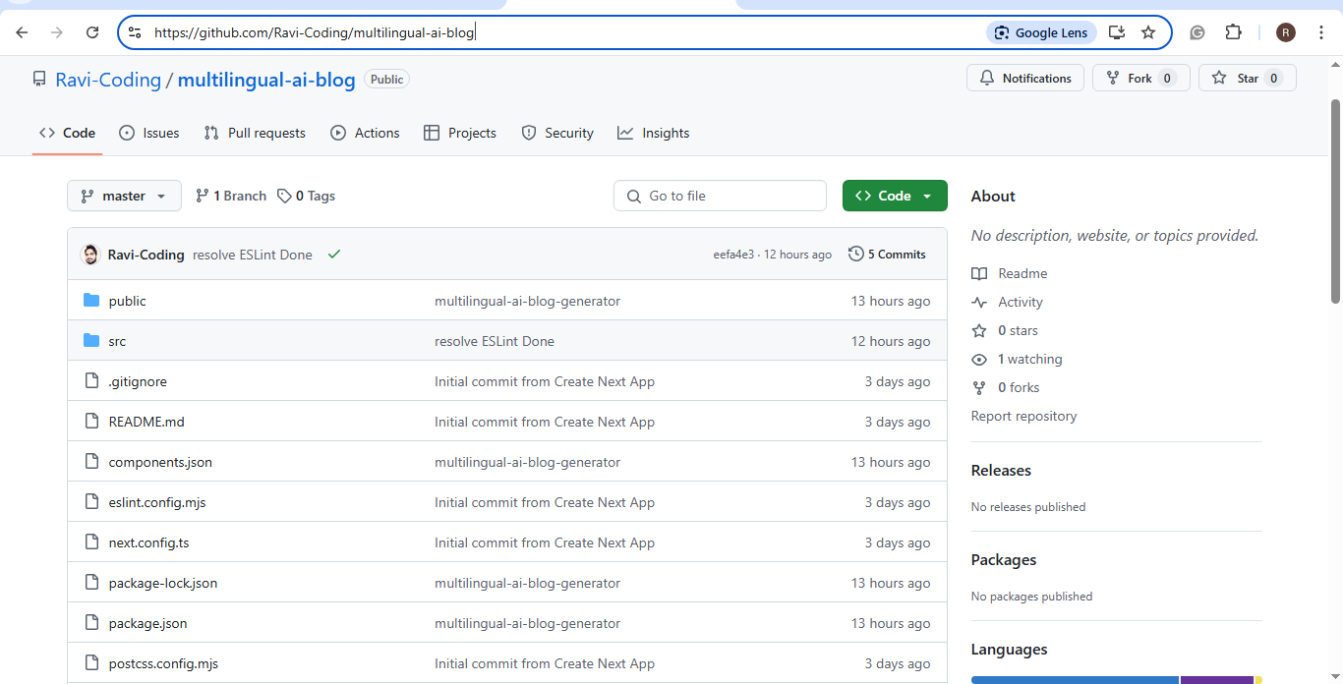Search the page with Google Lens
1343x684 pixels.
(x=1041, y=32)
